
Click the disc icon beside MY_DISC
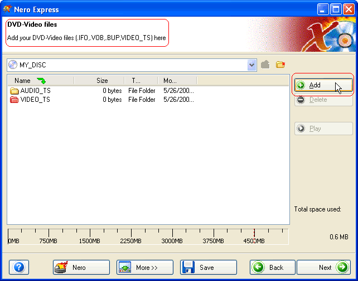(13, 65)
